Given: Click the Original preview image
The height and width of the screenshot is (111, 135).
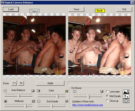Looking at the screenshot, I should pos(34,45).
